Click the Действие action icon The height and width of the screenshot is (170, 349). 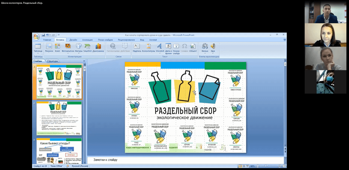tap(125, 46)
